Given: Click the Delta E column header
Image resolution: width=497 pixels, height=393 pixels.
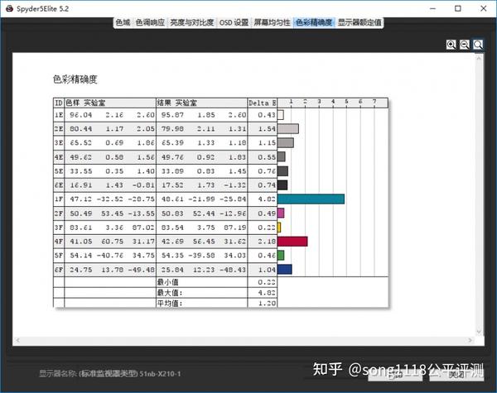Looking at the screenshot, I should tap(262, 103).
